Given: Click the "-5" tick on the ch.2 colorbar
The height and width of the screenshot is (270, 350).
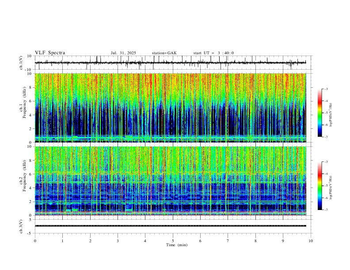Looking at the screenshot, I should pyautogui.click(x=326, y=186).
